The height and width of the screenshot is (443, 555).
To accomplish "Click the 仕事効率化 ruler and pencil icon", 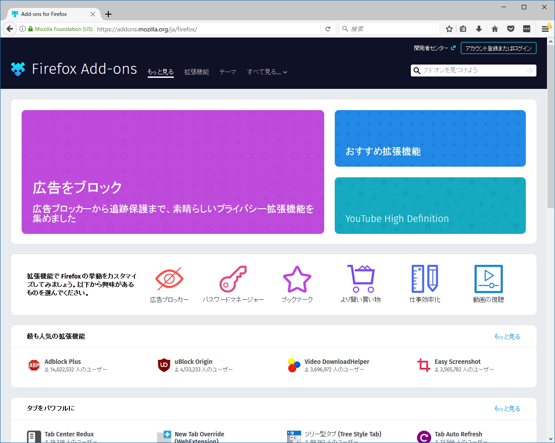I will coord(424,279).
